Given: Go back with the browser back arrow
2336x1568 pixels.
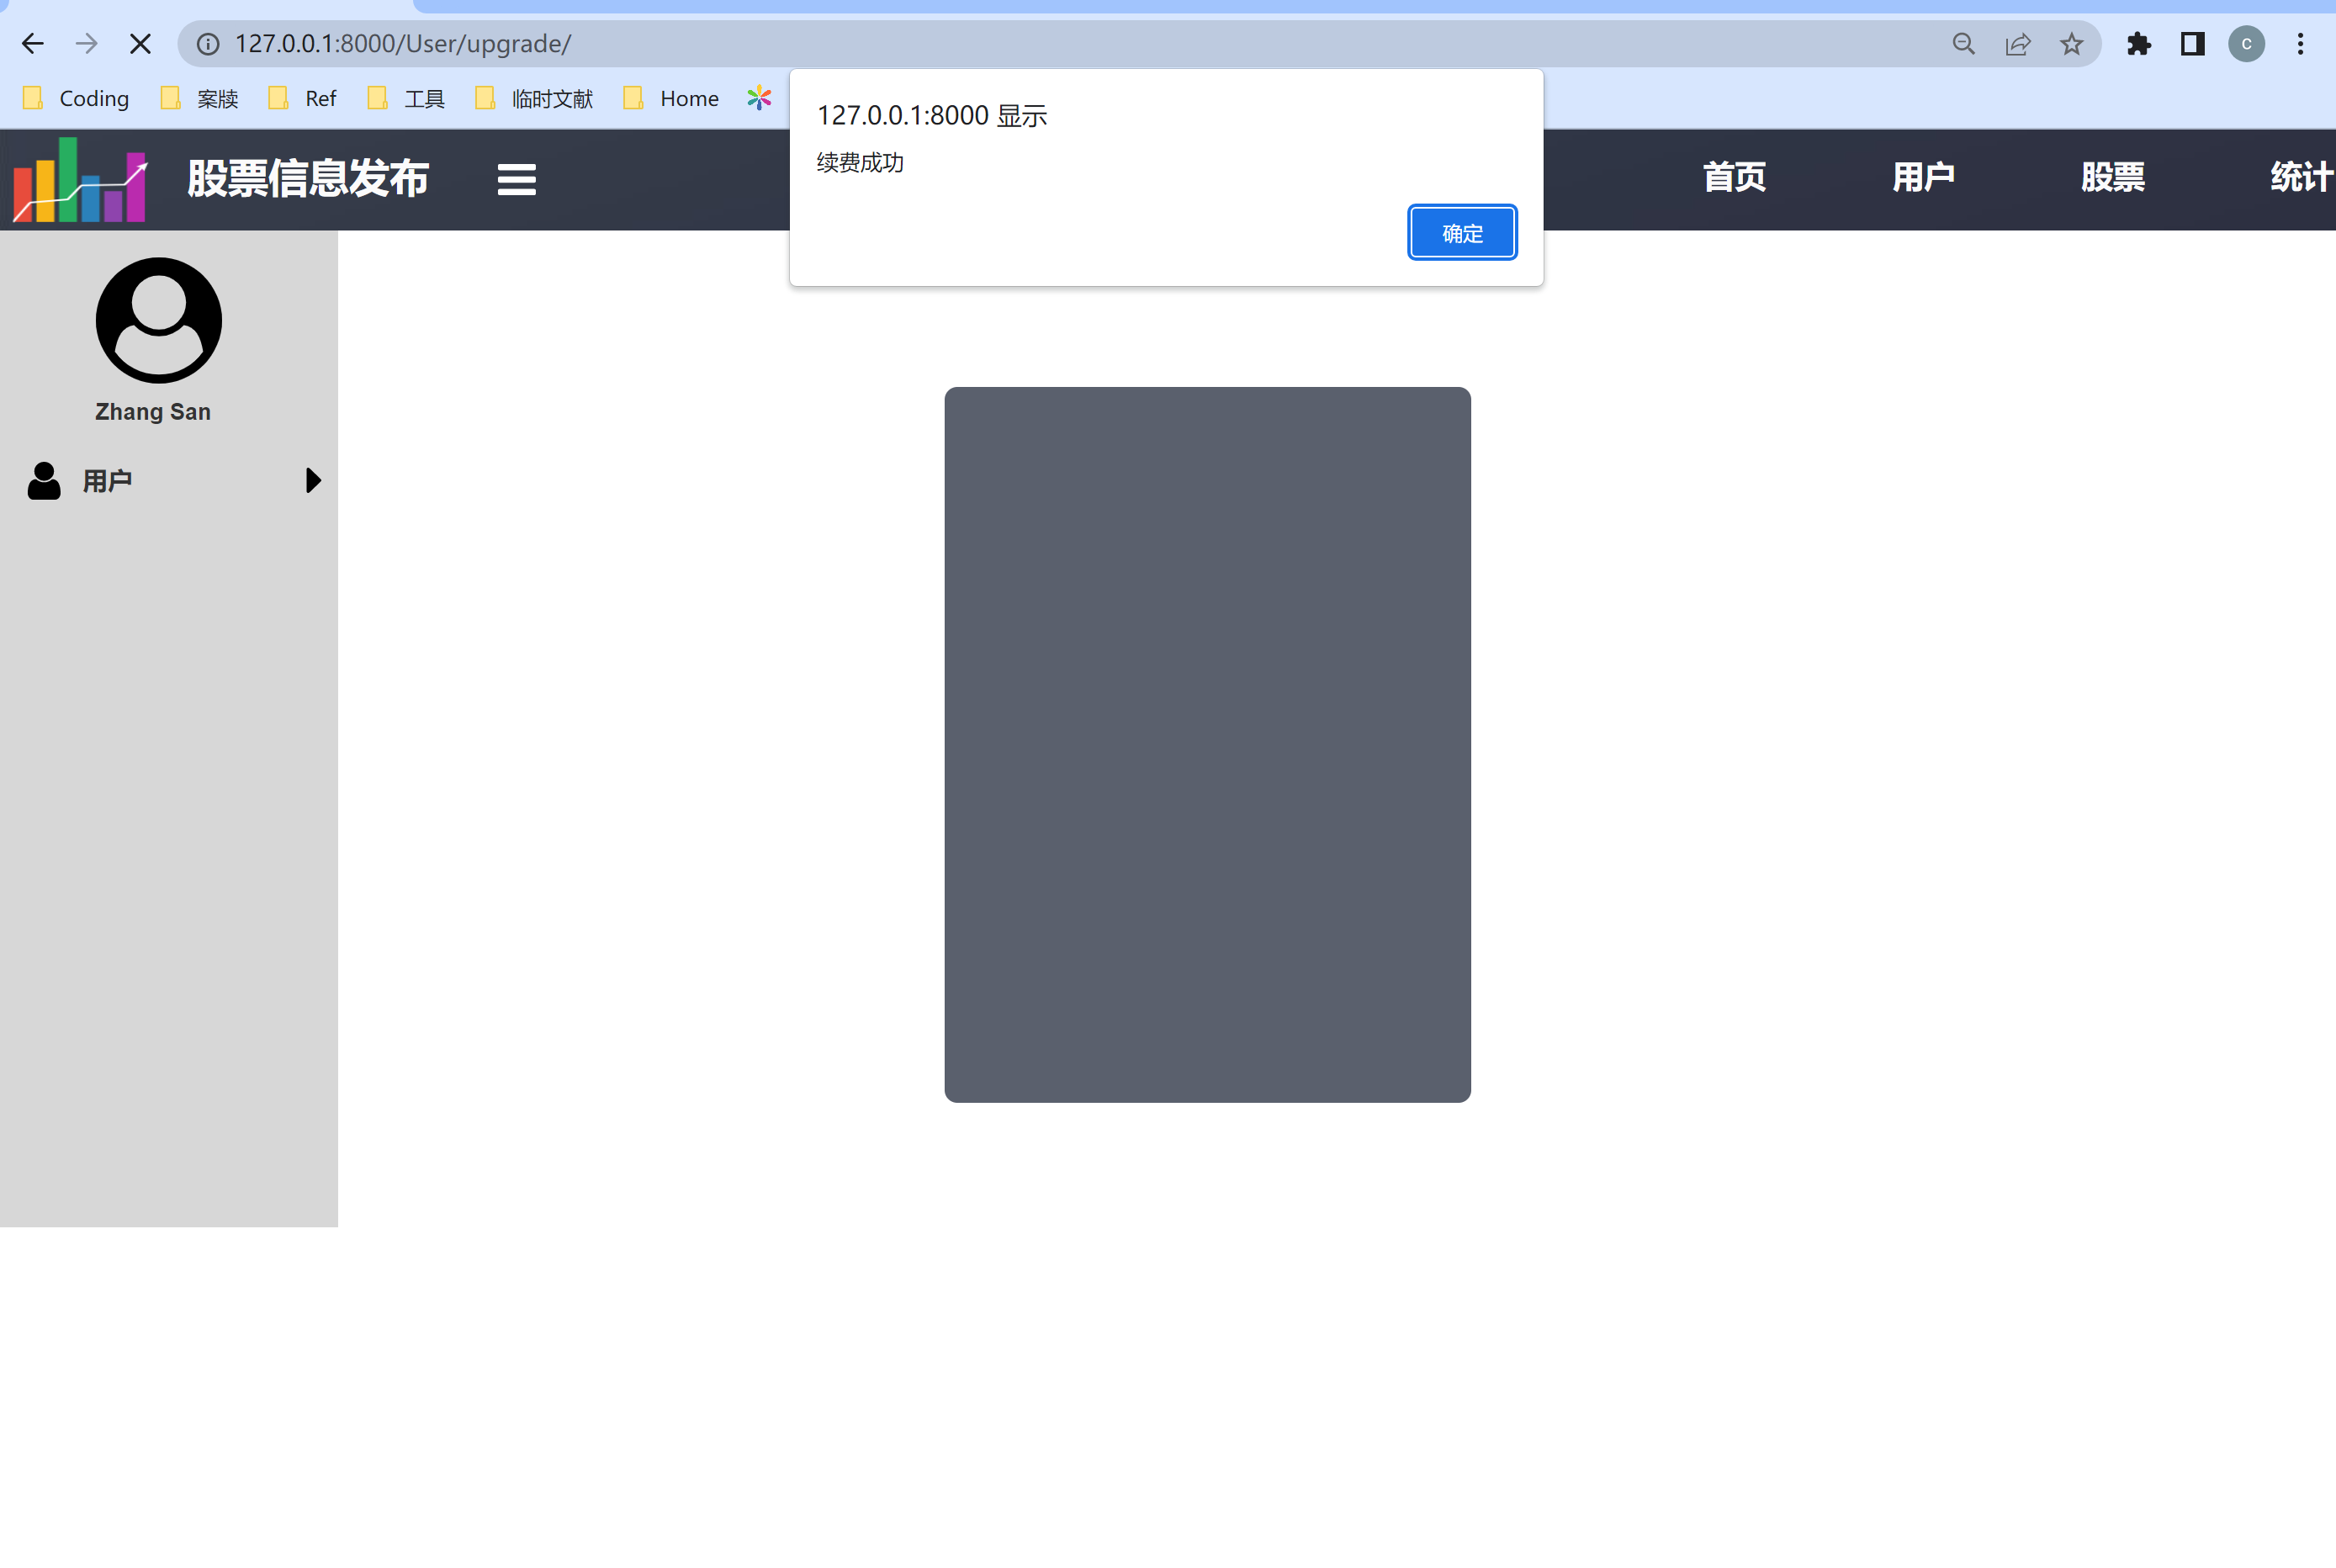Looking at the screenshot, I should tap(33, 44).
